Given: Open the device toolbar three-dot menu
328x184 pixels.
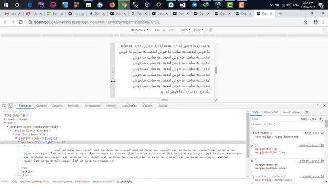Looking at the screenshot, I should 324,30.
